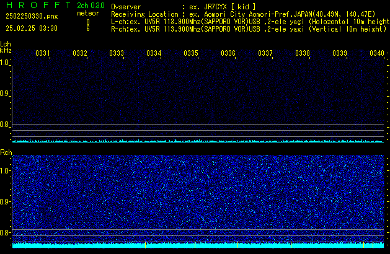The width and height of the screenshot is (390, 254).
Task: Click the 0333 time marker
Action: click(x=117, y=53)
